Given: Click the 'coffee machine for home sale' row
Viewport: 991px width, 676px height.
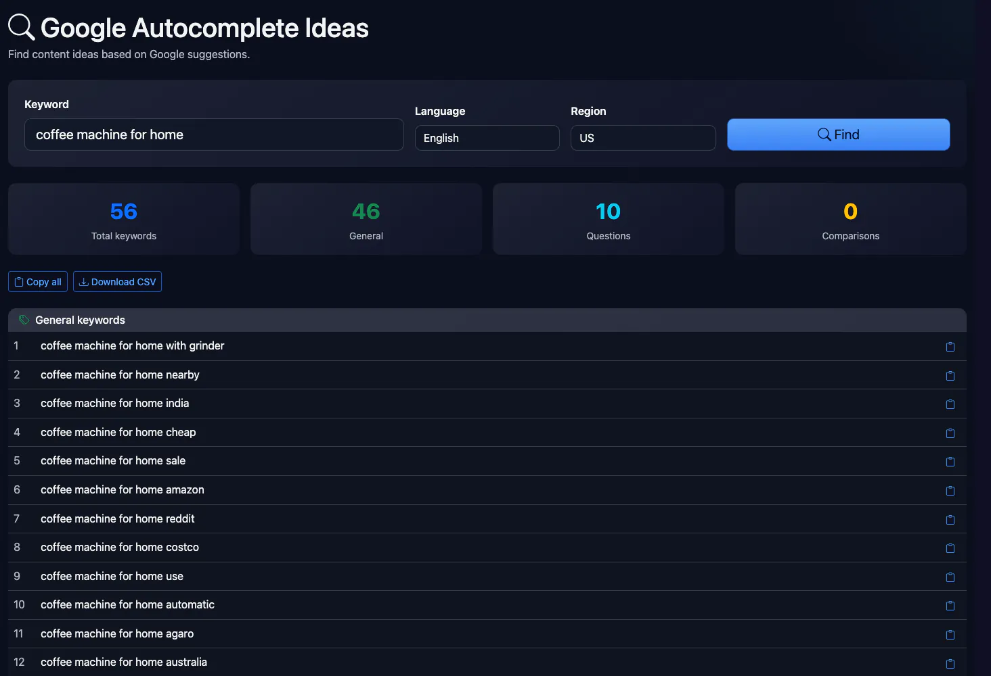Looking at the screenshot, I should click(x=487, y=461).
